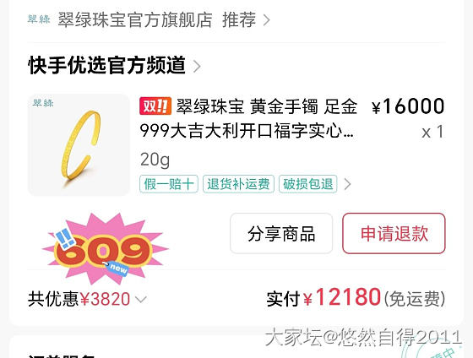Viewport: 473px width, 358px height.
Task: Tap the 假一赔十 guarantee tag
Action: click(x=169, y=184)
